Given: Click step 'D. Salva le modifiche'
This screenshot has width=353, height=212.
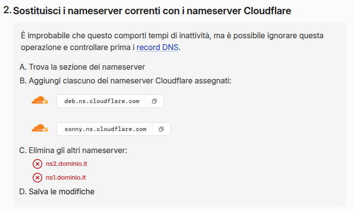Looking at the screenshot, I should [x=57, y=191].
